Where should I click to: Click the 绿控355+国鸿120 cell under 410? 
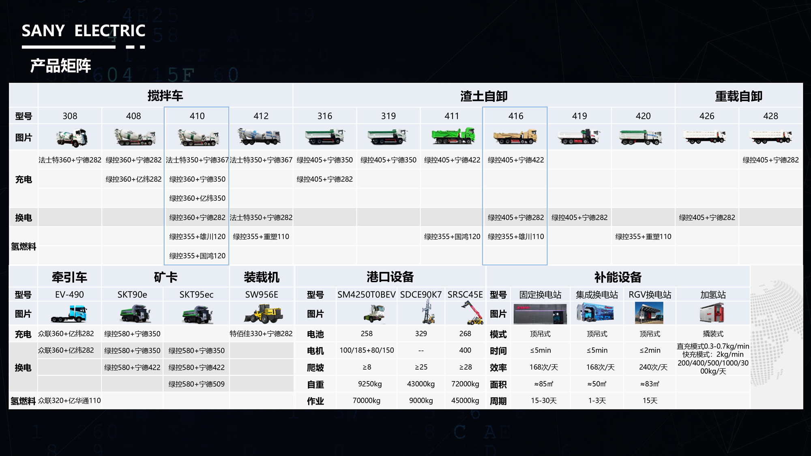(197, 256)
